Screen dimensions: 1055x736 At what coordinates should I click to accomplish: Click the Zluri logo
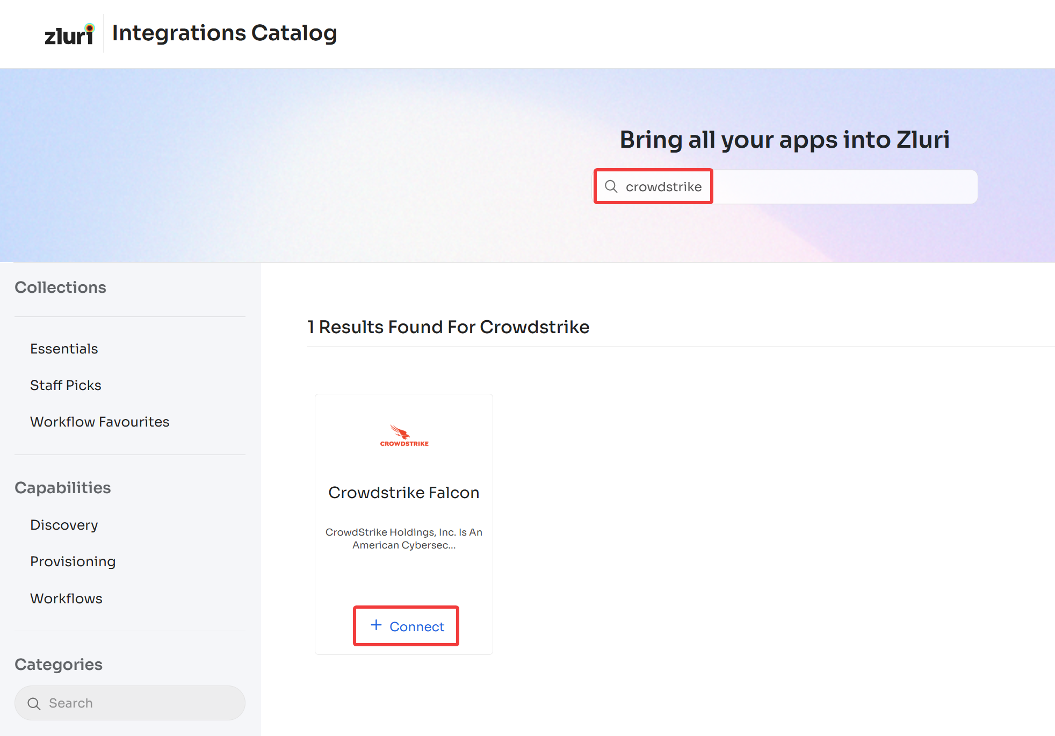[69, 34]
